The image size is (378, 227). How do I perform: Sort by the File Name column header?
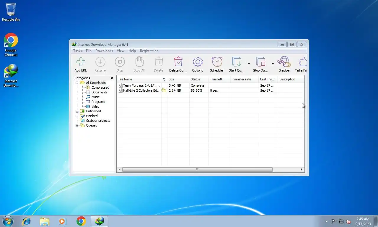[139, 79]
